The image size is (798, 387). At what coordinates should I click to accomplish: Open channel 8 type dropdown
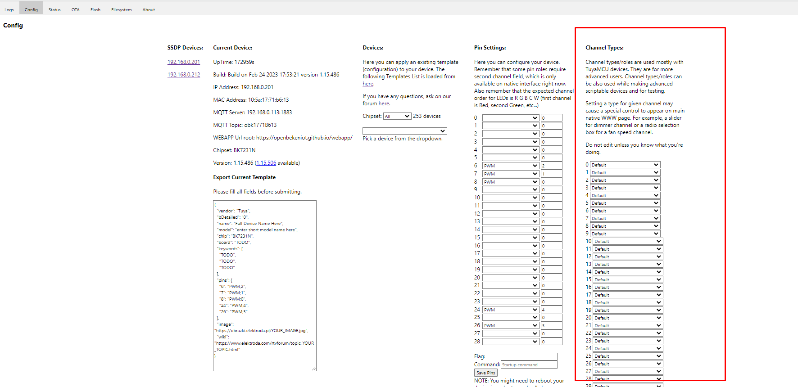point(625,226)
